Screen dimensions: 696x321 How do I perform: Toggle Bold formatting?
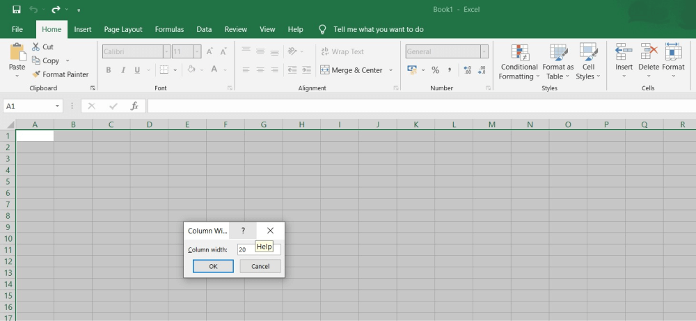(109, 70)
